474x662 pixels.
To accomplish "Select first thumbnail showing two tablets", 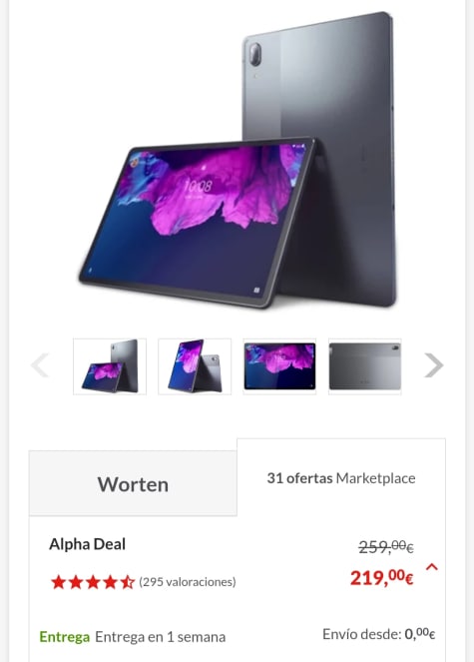I will pos(110,366).
